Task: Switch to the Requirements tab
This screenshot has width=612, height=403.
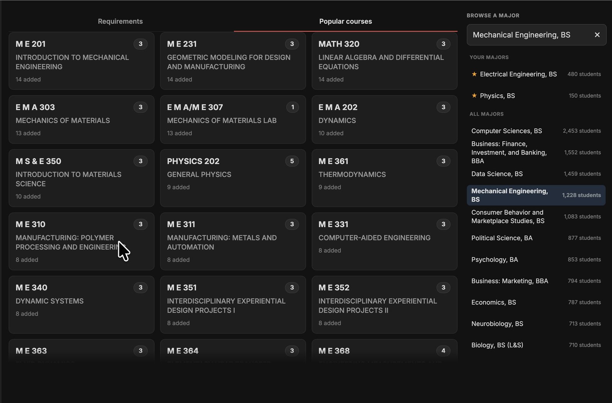Action: [120, 21]
